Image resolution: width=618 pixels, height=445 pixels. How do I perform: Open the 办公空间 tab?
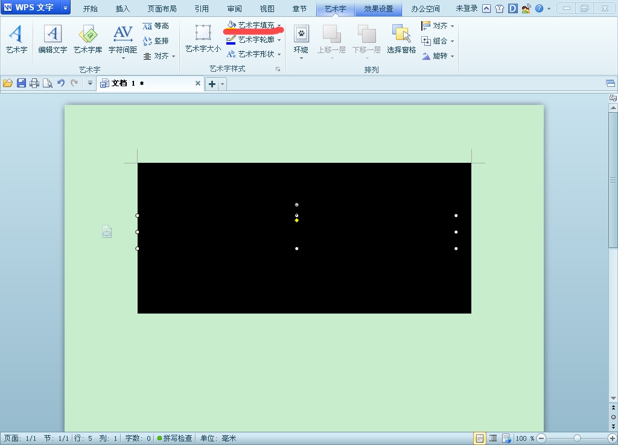425,8
